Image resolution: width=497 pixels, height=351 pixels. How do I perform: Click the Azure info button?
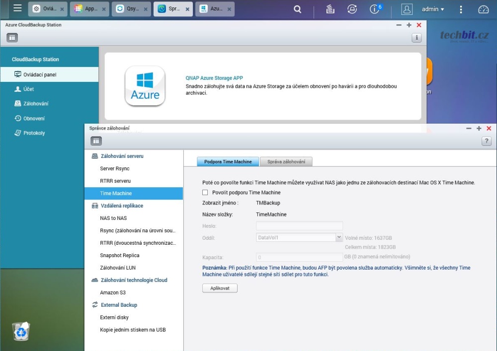(x=416, y=38)
